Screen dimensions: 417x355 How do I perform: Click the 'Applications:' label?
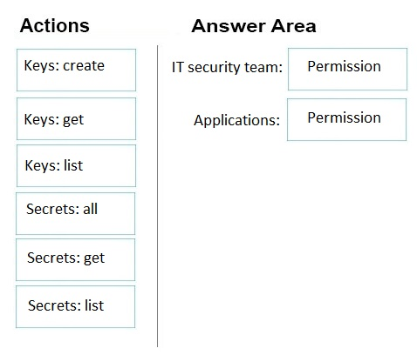click(236, 120)
